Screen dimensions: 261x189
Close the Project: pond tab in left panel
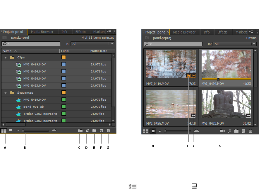click(26, 31)
